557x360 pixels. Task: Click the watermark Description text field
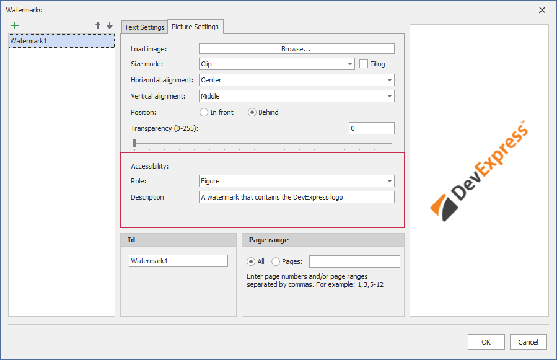pos(296,197)
